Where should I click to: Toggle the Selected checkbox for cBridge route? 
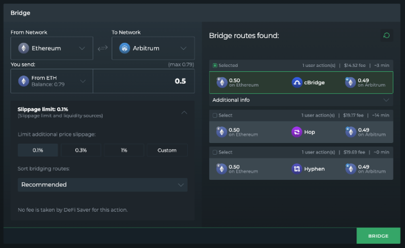coord(215,65)
